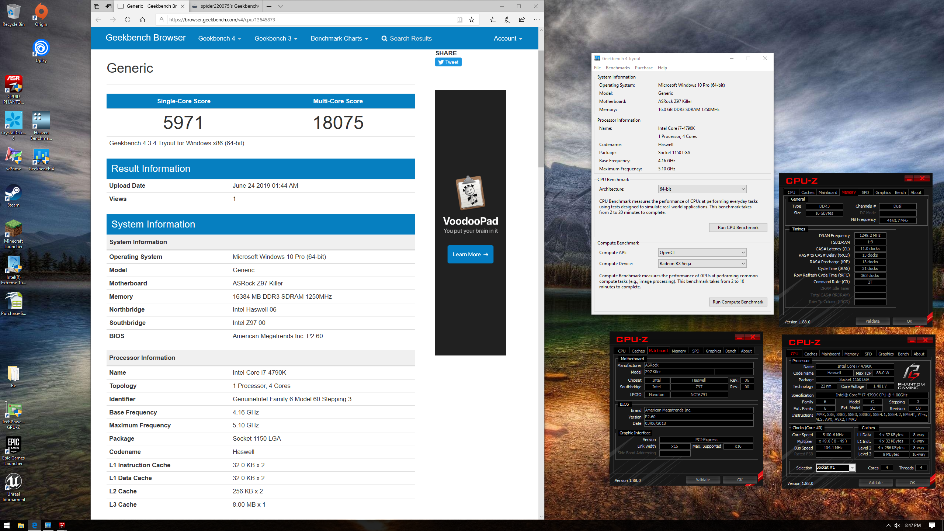Open the Socket #1 selection dropdown

pos(836,468)
